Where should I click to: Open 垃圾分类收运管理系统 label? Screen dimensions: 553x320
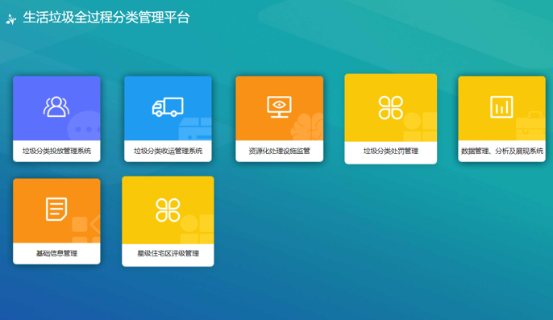(x=168, y=151)
